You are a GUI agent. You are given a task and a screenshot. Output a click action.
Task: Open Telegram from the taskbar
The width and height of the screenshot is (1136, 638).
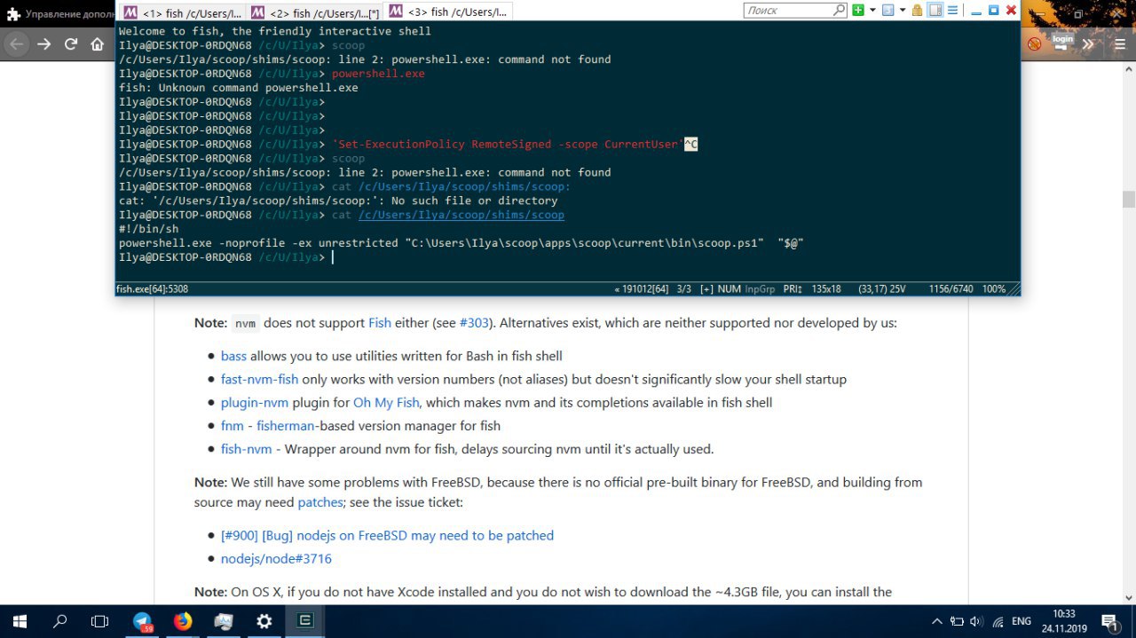coord(142,621)
